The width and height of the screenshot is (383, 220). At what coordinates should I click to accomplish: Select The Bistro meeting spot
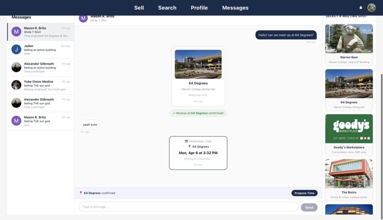349,180
